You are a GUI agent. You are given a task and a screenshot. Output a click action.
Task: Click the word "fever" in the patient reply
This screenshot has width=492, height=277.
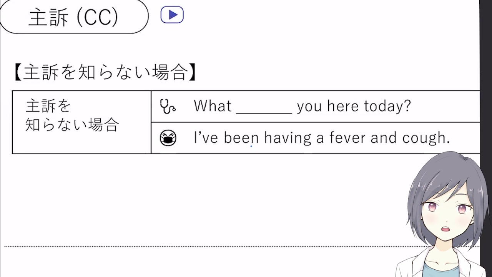[347, 138]
